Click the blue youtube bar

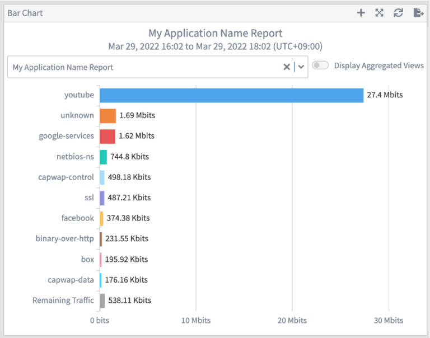pyautogui.click(x=231, y=95)
